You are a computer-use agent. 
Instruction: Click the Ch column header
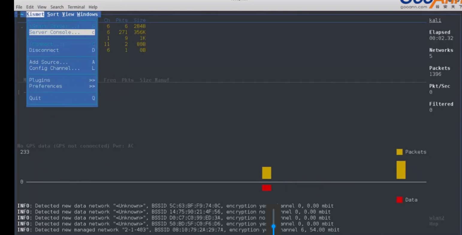coord(107,20)
